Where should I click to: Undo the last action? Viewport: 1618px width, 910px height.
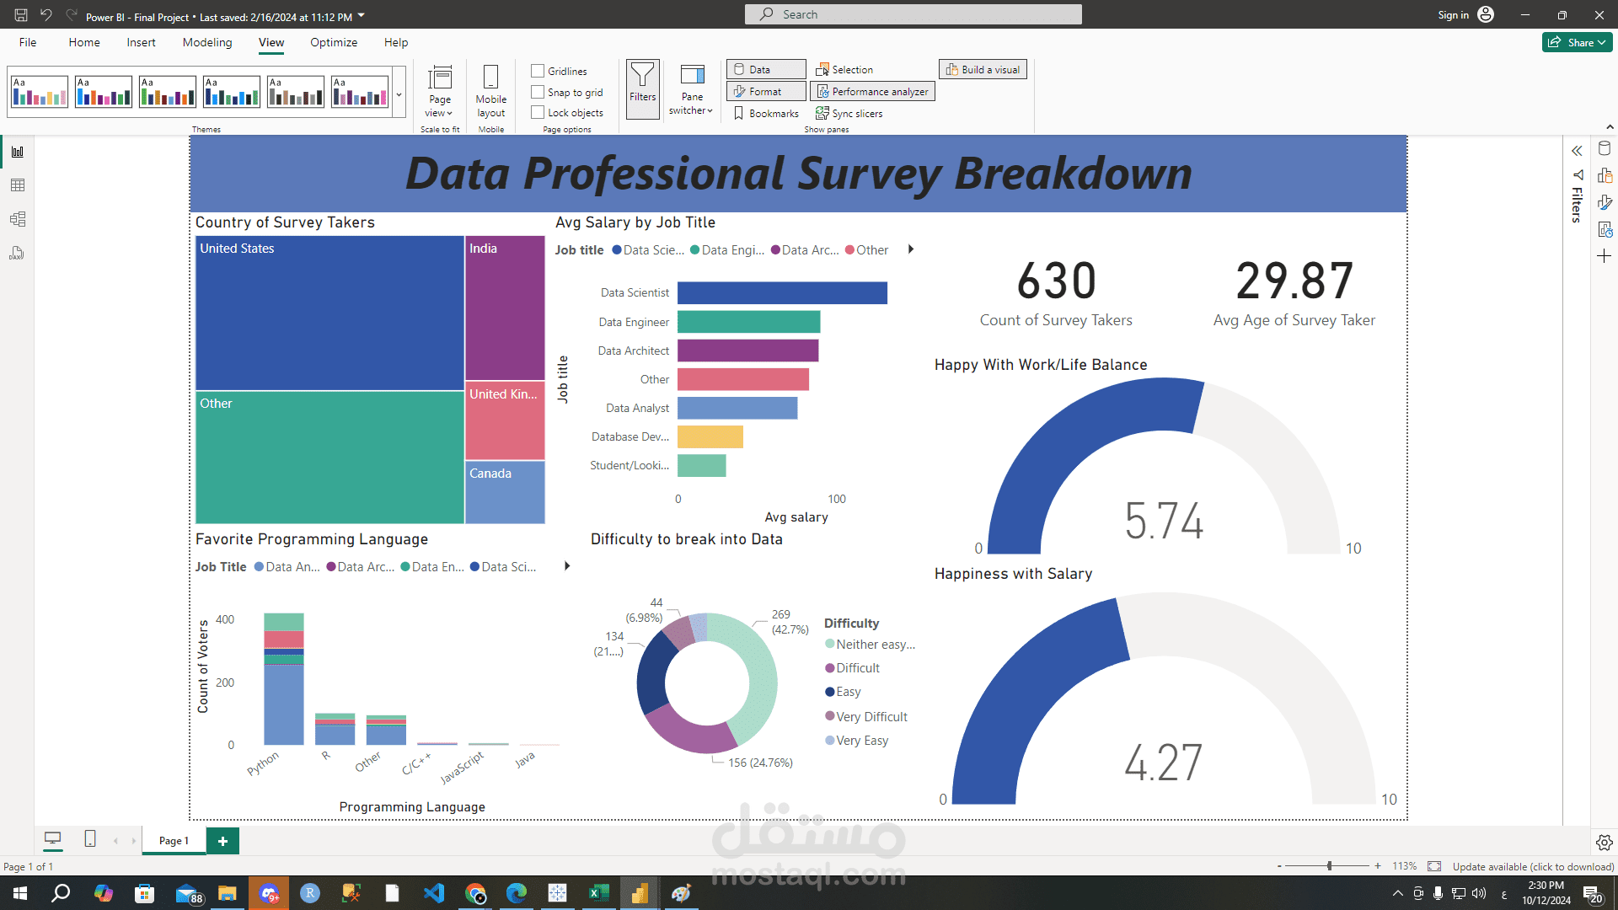[46, 15]
